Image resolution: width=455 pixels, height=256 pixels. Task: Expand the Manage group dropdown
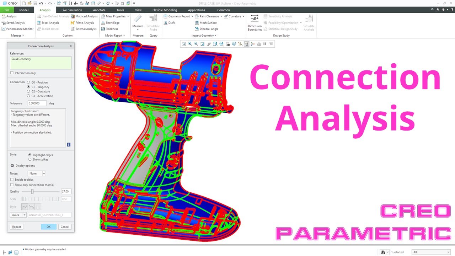click(17, 36)
